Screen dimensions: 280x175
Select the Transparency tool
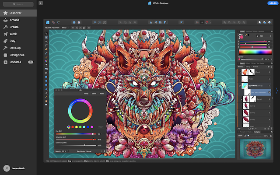click(46, 65)
